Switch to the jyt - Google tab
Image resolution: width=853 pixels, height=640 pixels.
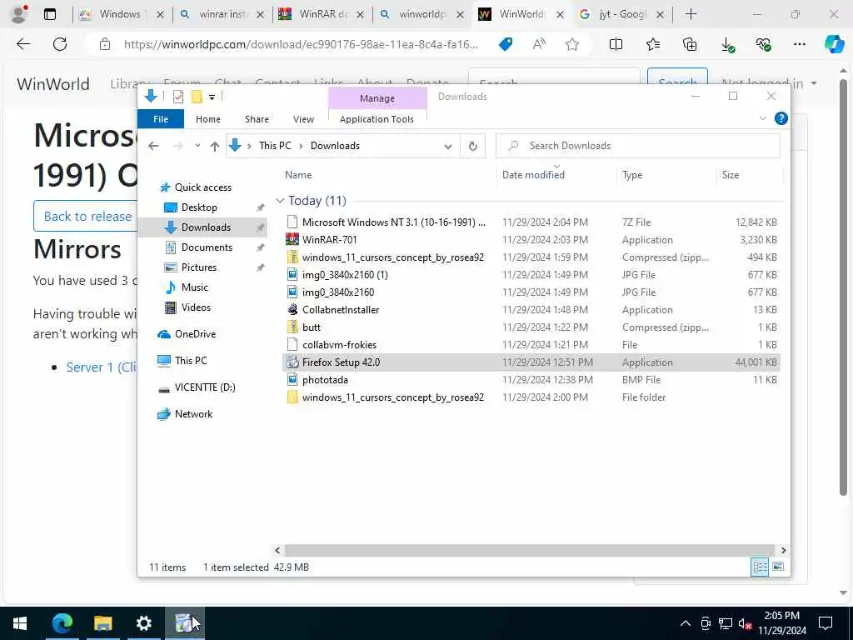coord(621,14)
